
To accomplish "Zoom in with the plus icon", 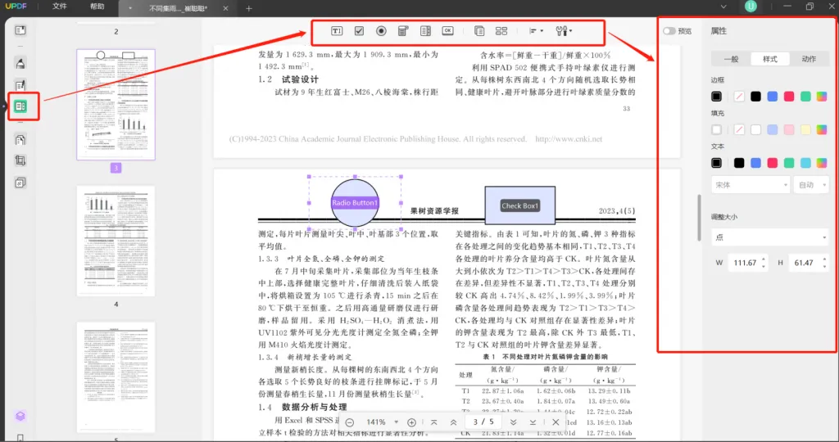I will pos(411,422).
